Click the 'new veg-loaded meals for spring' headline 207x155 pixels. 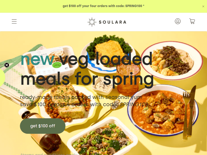(87, 69)
